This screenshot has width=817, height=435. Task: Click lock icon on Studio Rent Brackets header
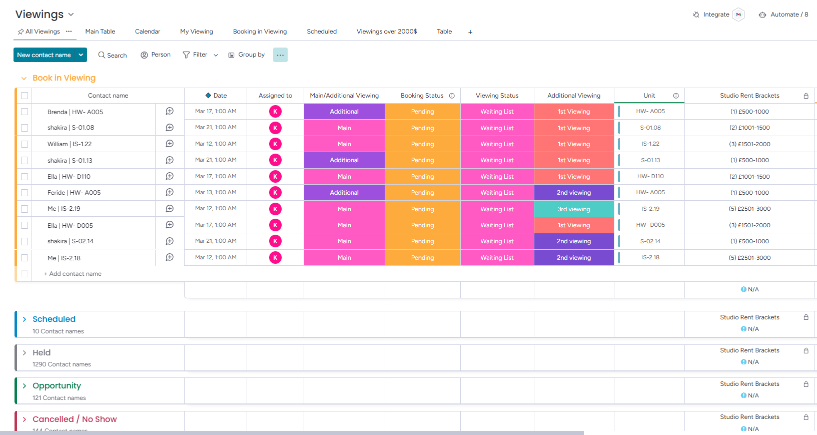click(806, 96)
